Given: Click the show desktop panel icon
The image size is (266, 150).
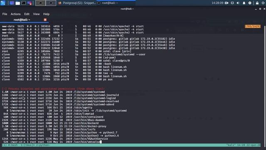Looking at the screenshot, I should [x=12, y=3].
